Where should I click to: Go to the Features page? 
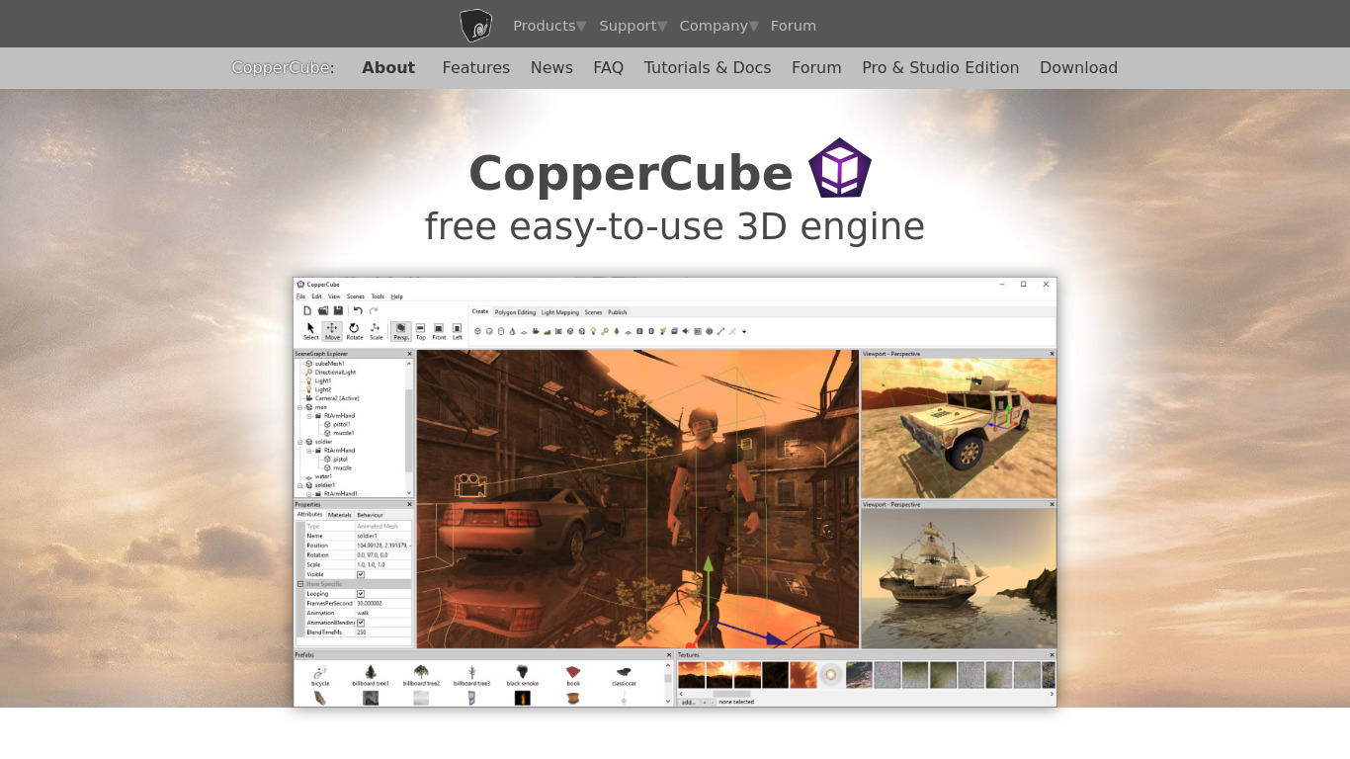476,67
